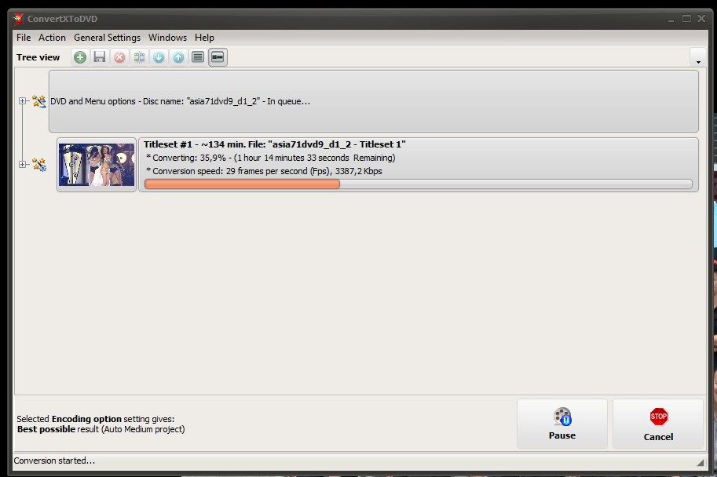
Task: Select the Titleset #1 video thumbnail
Action: point(97,165)
